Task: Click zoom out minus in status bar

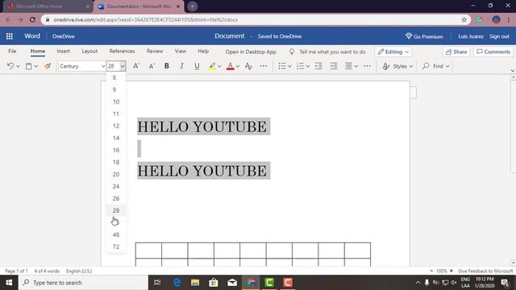Action: pyautogui.click(x=431, y=271)
